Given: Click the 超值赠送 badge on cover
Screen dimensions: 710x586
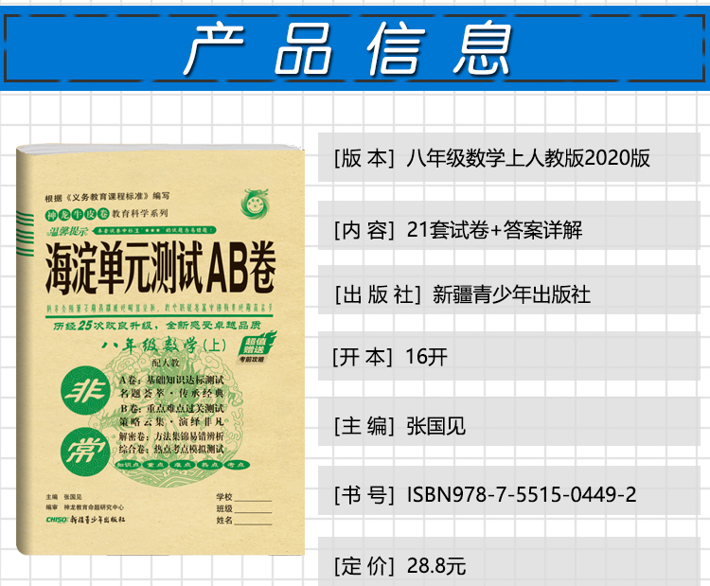Looking at the screenshot, I should [257, 347].
